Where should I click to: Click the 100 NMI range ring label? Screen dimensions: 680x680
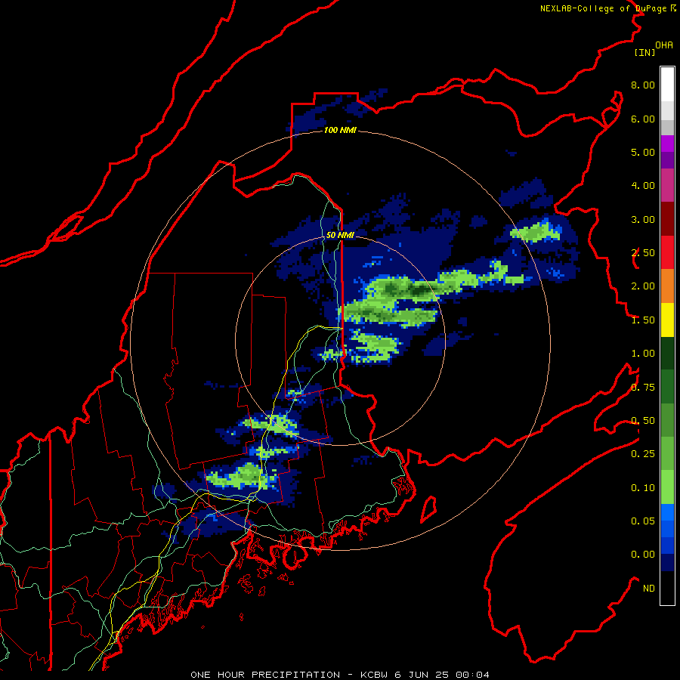click(x=340, y=130)
